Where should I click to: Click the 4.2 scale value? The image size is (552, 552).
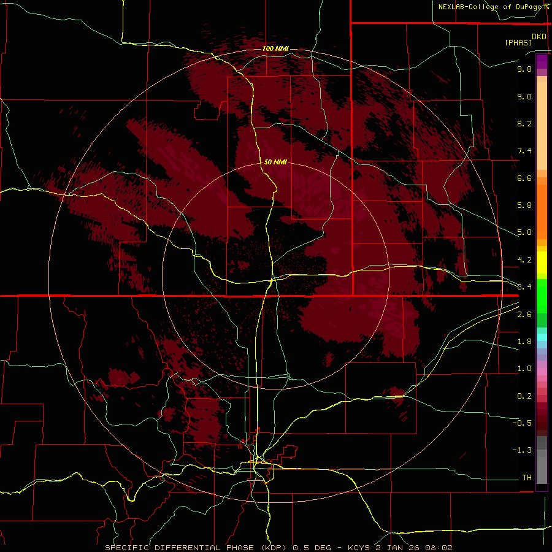tap(524, 260)
